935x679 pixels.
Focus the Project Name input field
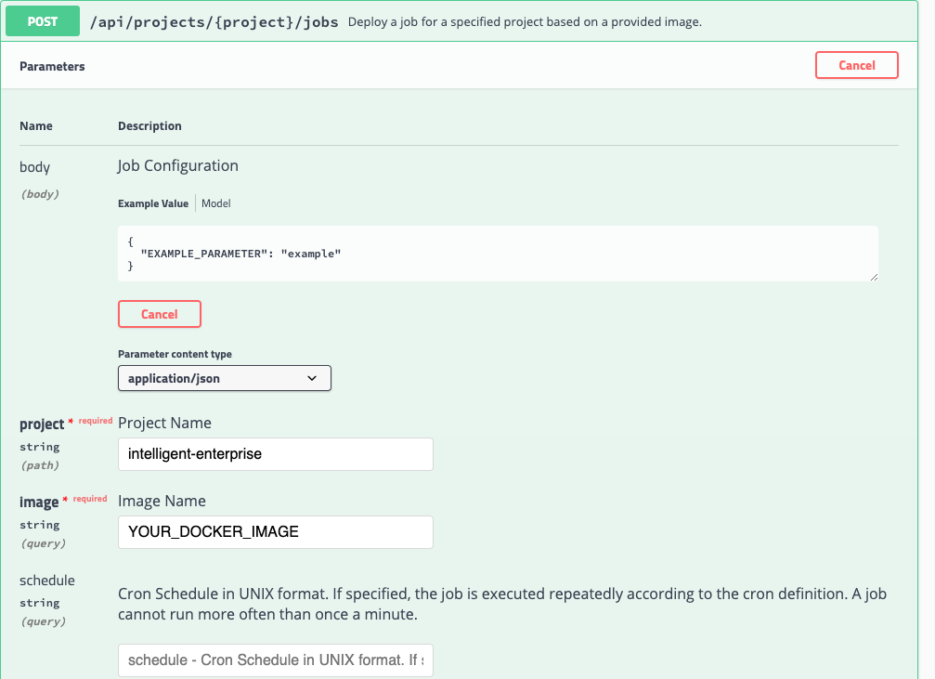(275, 454)
